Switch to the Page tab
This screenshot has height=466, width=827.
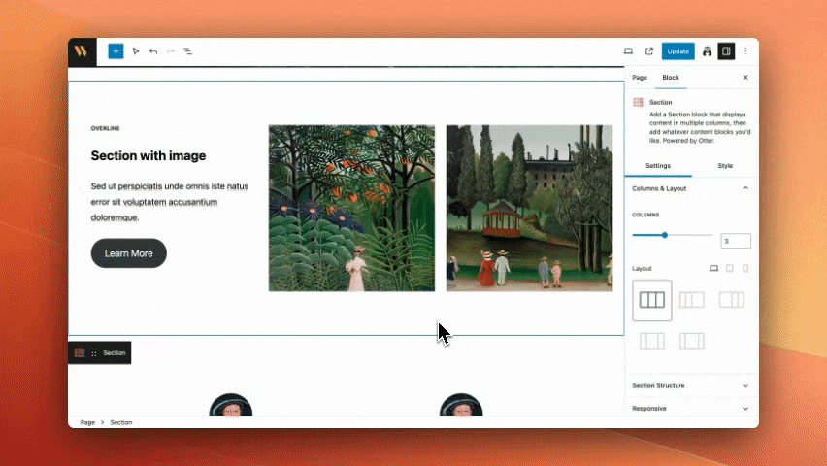tap(640, 77)
